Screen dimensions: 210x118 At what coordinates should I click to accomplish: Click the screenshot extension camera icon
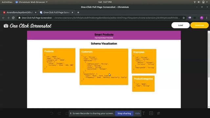(x=190, y=18)
